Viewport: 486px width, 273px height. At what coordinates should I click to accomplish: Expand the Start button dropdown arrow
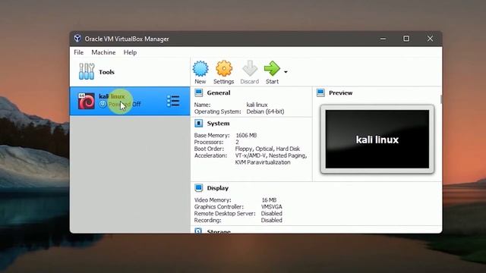pyautogui.click(x=286, y=72)
